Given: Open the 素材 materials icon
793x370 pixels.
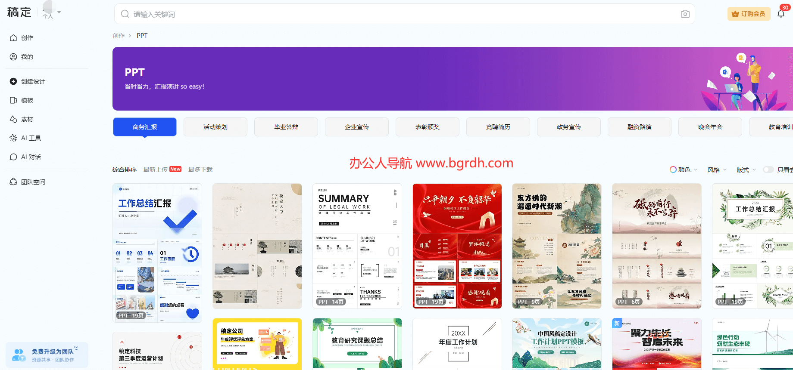Looking at the screenshot, I should tap(13, 119).
